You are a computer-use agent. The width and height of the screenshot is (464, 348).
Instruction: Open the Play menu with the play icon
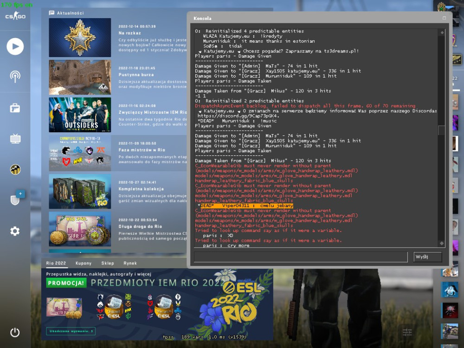(x=15, y=46)
